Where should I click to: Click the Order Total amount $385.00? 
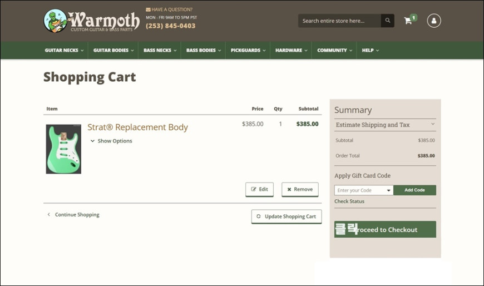click(426, 156)
